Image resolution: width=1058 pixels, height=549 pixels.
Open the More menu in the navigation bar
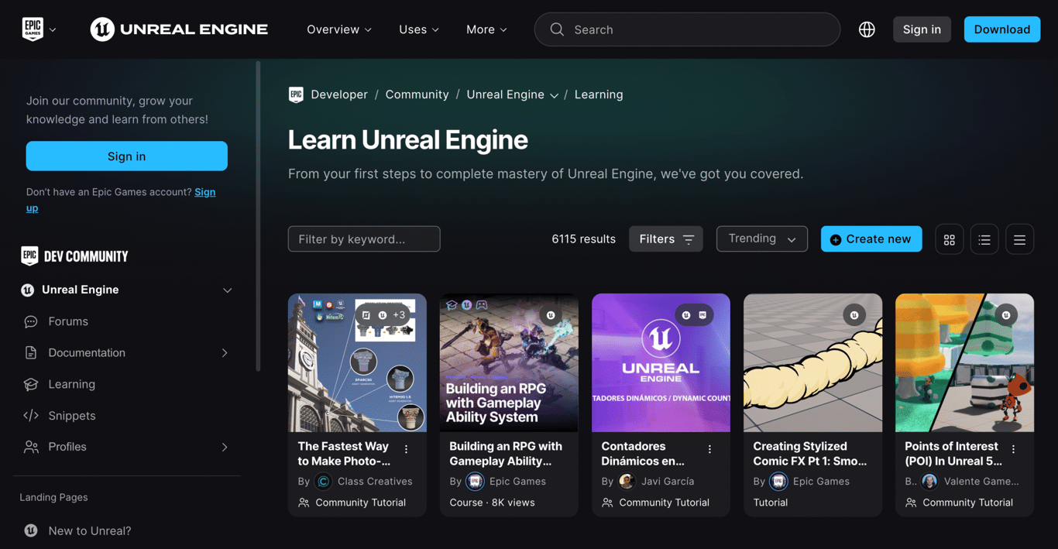pos(486,29)
